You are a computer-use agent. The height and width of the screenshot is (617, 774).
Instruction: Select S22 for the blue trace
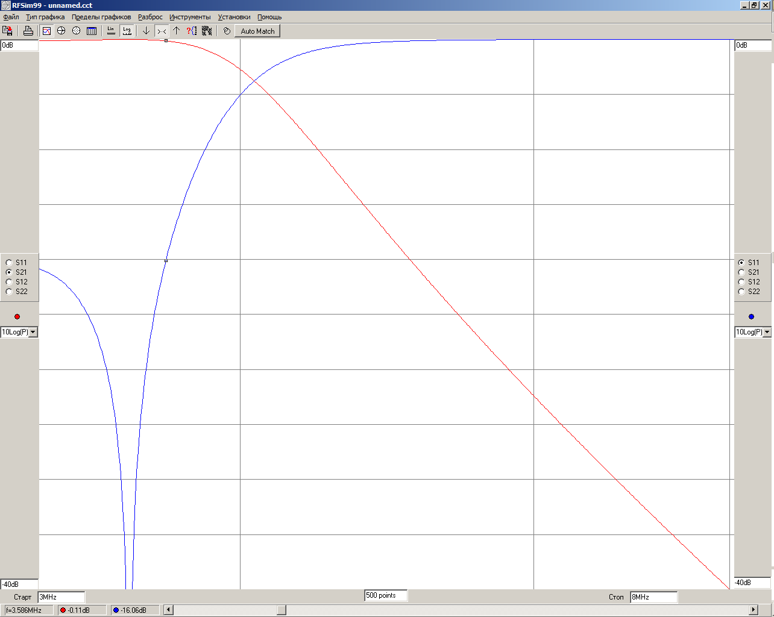pos(741,292)
